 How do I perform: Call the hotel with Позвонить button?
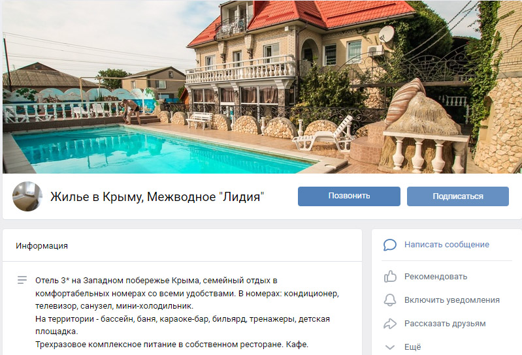click(x=349, y=196)
